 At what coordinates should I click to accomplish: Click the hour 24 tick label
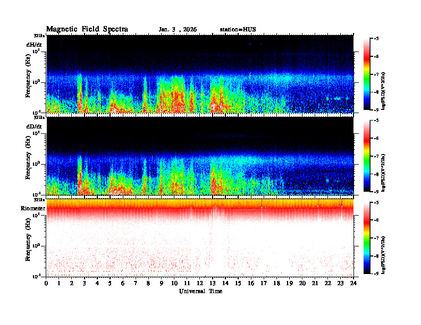click(x=353, y=284)
